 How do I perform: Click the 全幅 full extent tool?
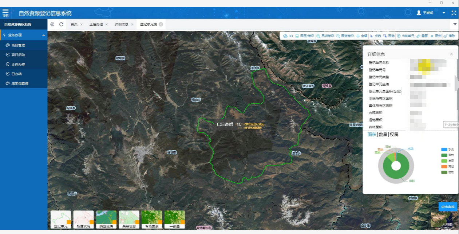point(362,36)
